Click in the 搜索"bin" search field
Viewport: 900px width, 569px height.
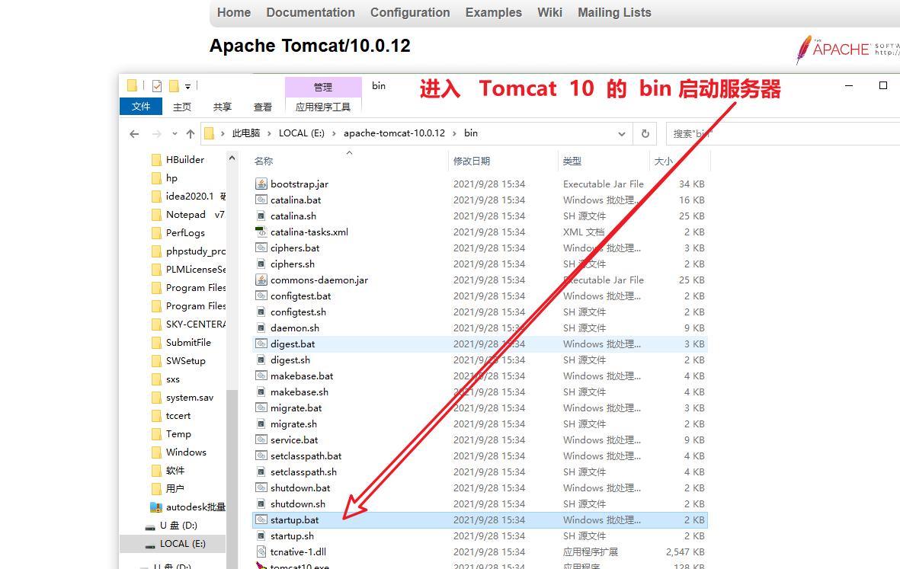783,133
